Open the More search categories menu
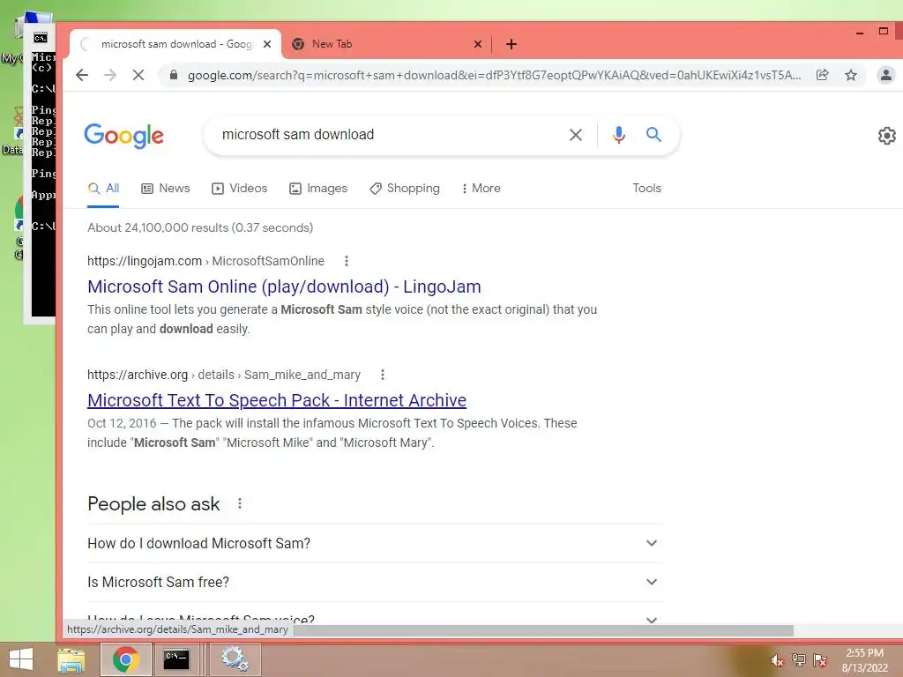Viewport: 903px width, 677px height. [481, 189]
